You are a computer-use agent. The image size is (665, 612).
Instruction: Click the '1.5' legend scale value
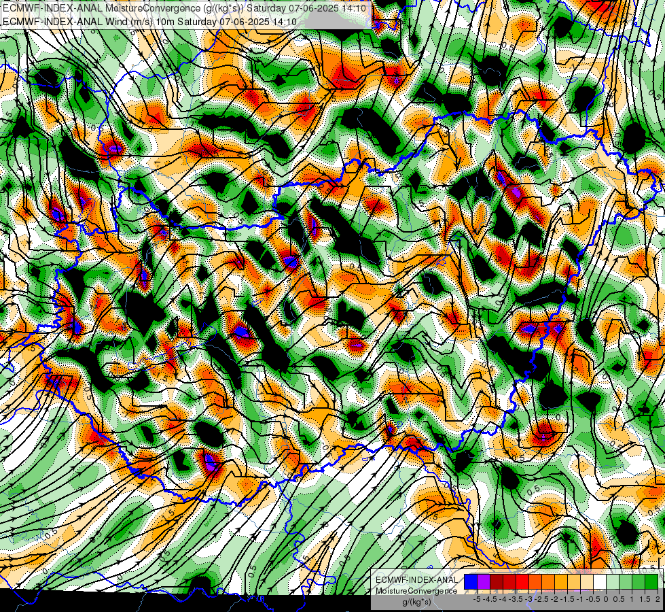coord(645,599)
